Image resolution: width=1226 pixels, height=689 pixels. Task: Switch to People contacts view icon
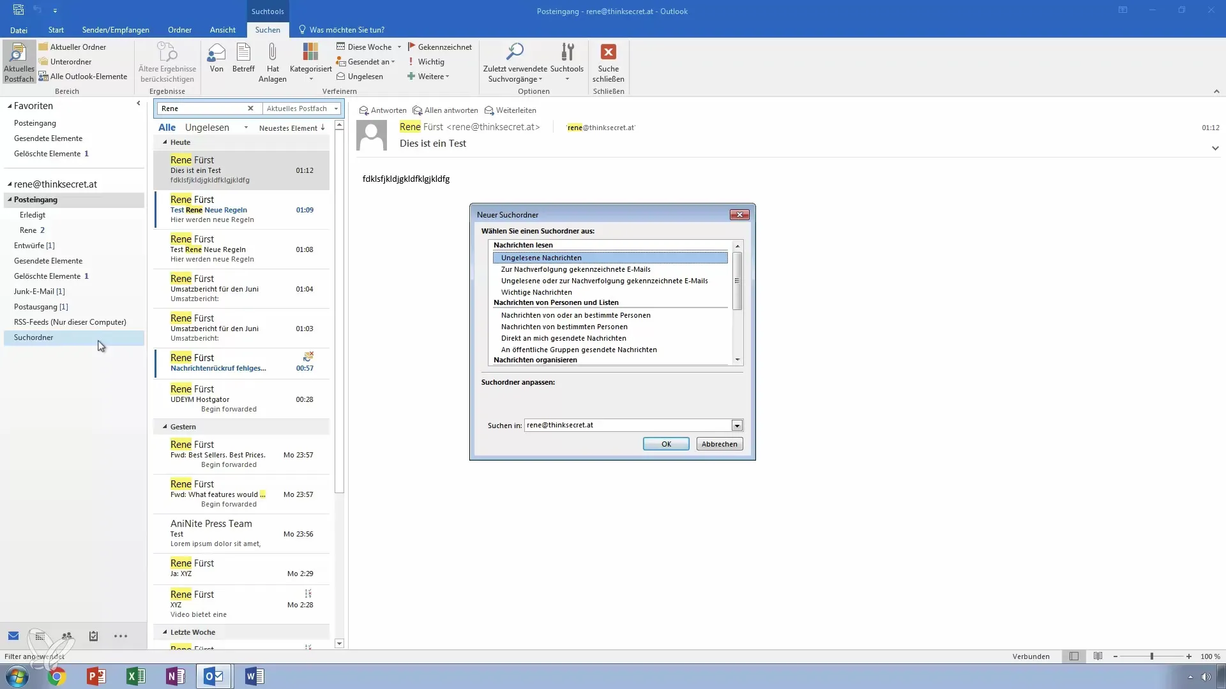[67, 636]
